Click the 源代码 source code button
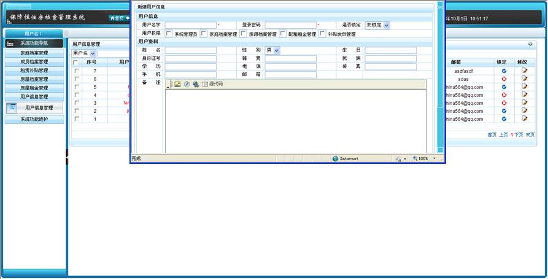 click(x=212, y=84)
